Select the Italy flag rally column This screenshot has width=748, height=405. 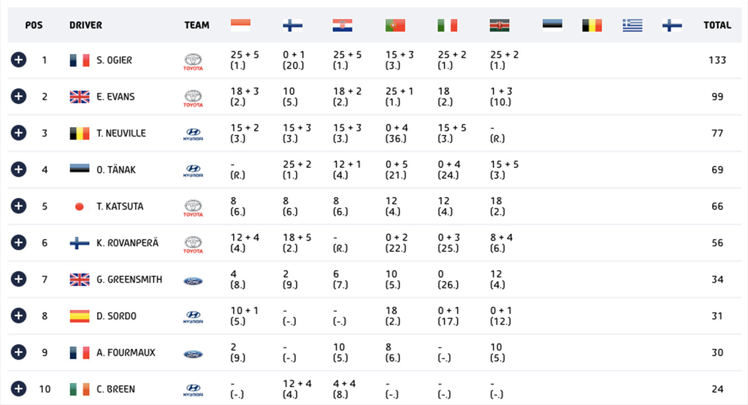(x=447, y=25)
